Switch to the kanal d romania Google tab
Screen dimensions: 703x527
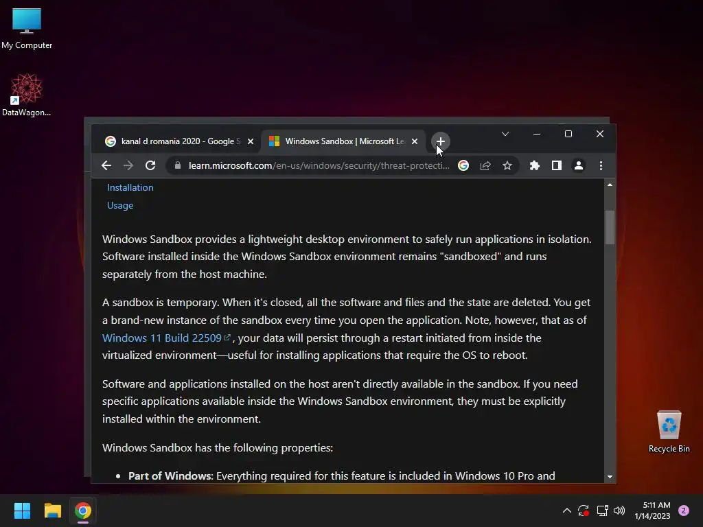click(x=179, y=141)
